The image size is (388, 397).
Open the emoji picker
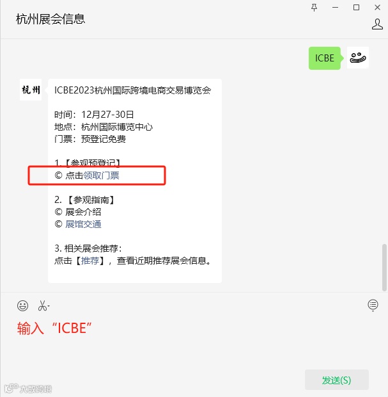[x=22, y=305]
